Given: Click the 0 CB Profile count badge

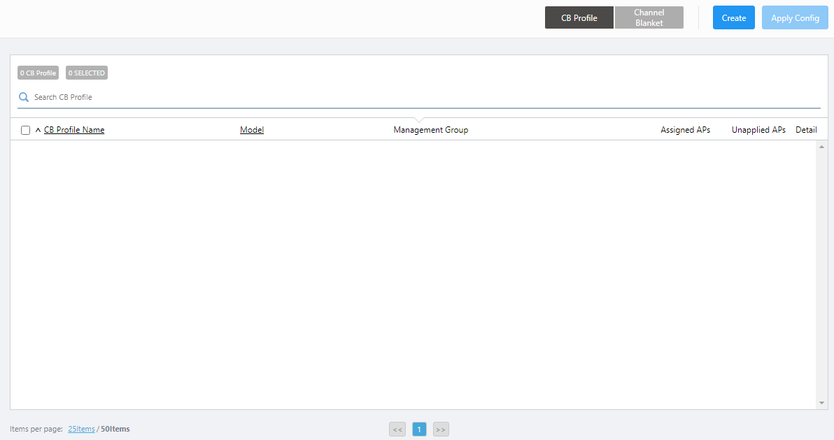Looking at the screenshot, I should pos(38,73).
